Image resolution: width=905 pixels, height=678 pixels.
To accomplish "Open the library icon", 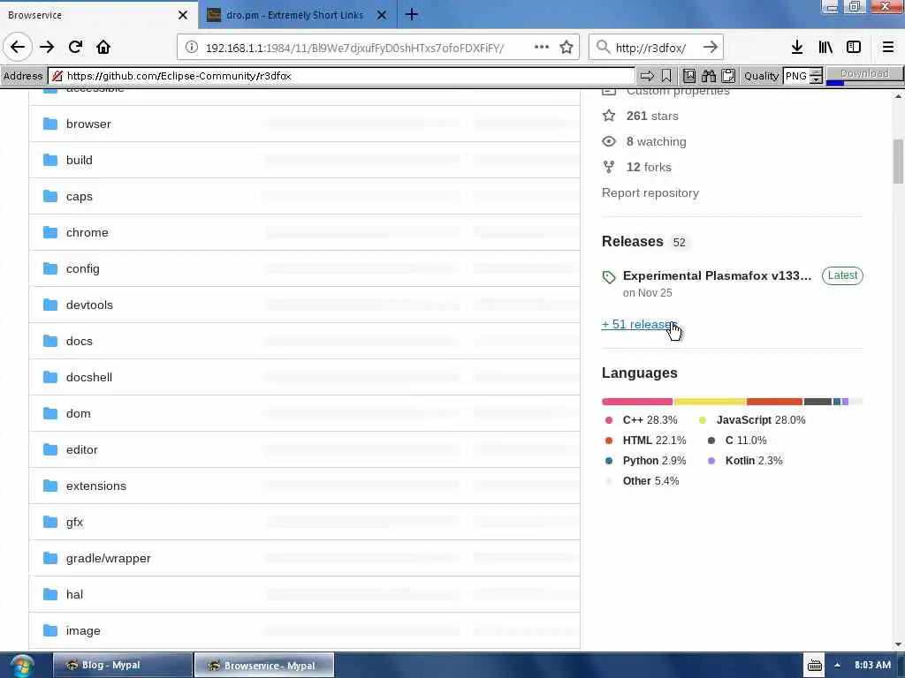I will (825, 48).
